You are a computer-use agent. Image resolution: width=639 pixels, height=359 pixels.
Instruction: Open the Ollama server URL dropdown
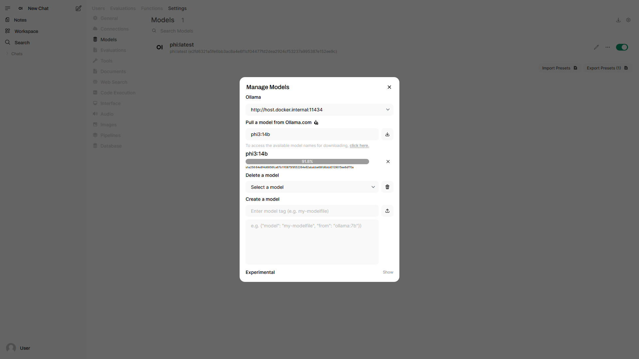pyautogui.click(x=319, y=110)
